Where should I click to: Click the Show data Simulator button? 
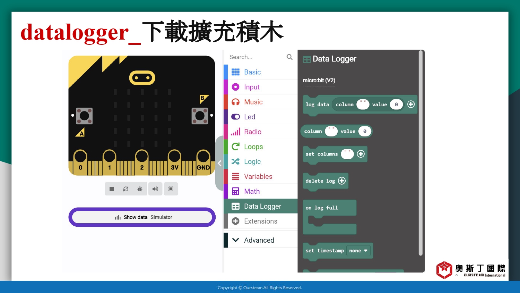[142, 217]
